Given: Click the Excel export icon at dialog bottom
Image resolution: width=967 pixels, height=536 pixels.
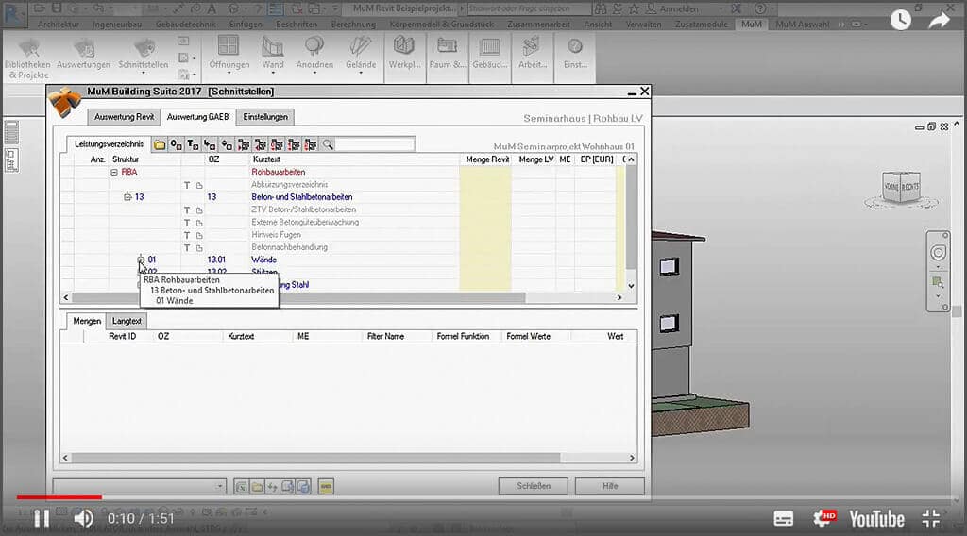Looking at the screenshot, I should (x=242, y=486).
